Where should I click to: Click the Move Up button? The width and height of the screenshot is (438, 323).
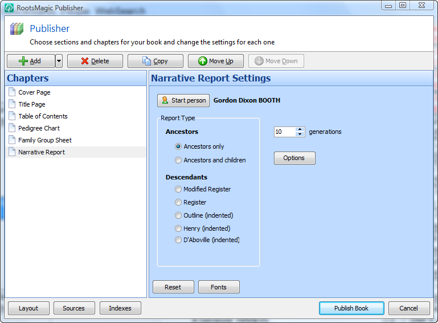click(x=216, y=61)
